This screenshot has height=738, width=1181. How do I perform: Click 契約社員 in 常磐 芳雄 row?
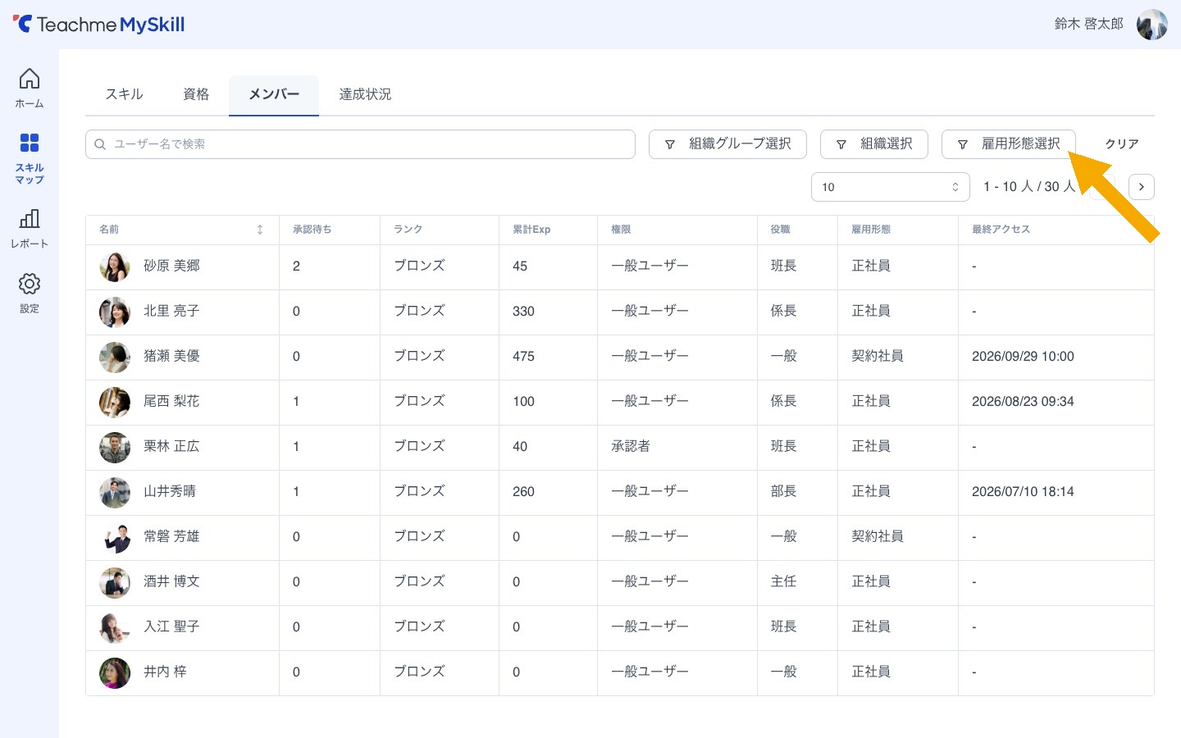click(878, 536)
